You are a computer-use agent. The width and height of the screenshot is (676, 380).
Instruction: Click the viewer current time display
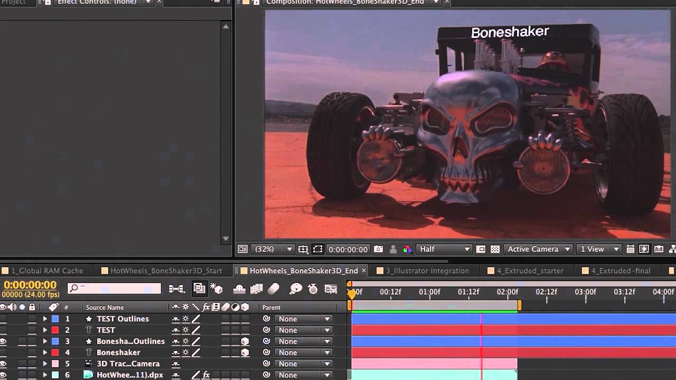coord(348,249)
